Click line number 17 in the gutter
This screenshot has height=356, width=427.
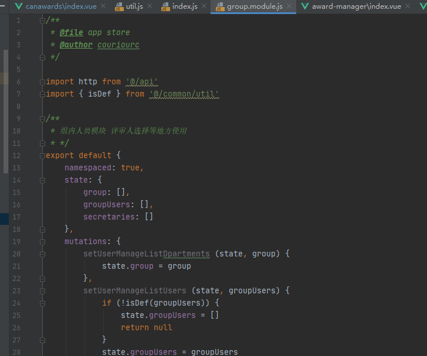(x=16, y=217)
